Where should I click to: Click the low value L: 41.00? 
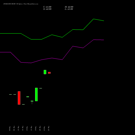[x=69, y=9]
